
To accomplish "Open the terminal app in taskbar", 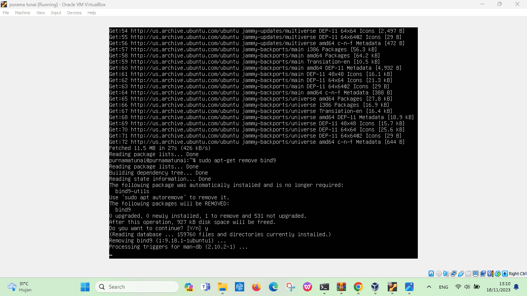I will coord(324,287).
